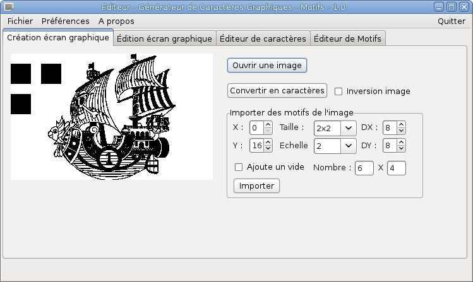Viewport: 473px width, 282px height.
Task: Click the Importer button
Action: coord(256,186)
